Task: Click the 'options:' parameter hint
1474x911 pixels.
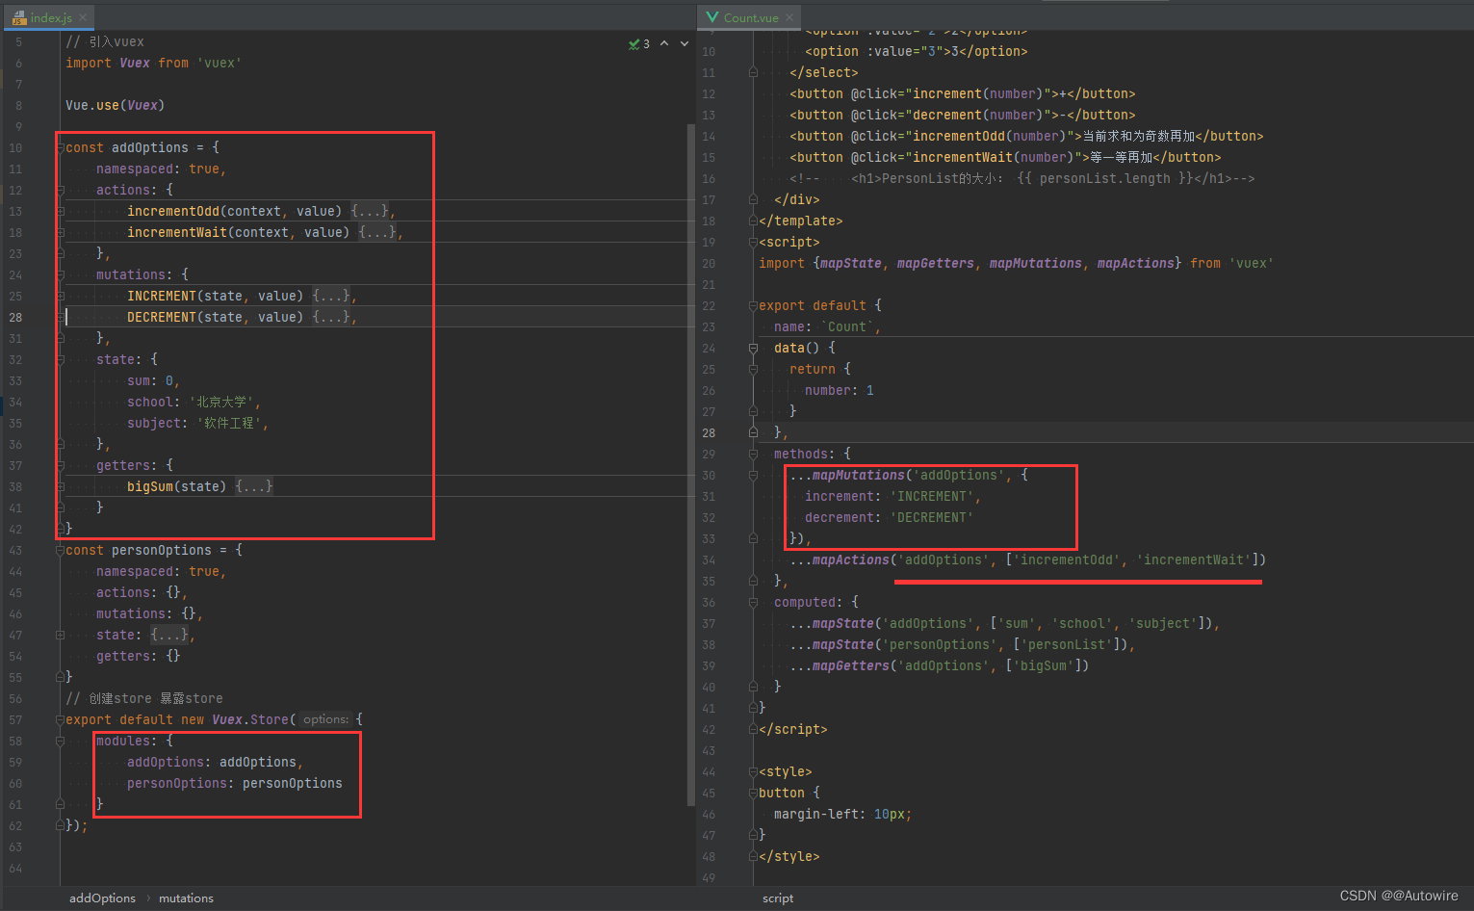Action: (325, 719)
